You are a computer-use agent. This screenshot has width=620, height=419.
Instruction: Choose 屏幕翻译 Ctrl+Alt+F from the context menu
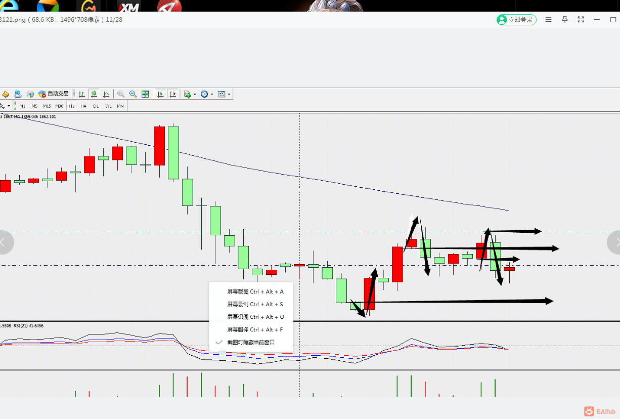click(x=251, y=329)
